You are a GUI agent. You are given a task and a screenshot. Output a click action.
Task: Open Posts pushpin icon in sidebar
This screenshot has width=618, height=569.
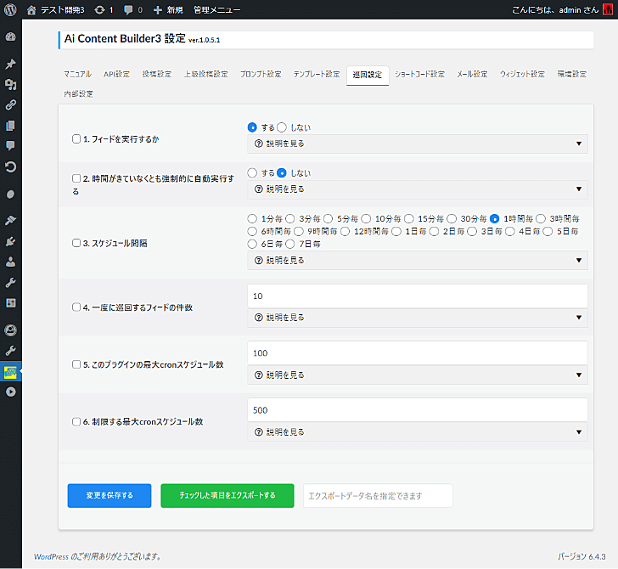coord(11,64)
